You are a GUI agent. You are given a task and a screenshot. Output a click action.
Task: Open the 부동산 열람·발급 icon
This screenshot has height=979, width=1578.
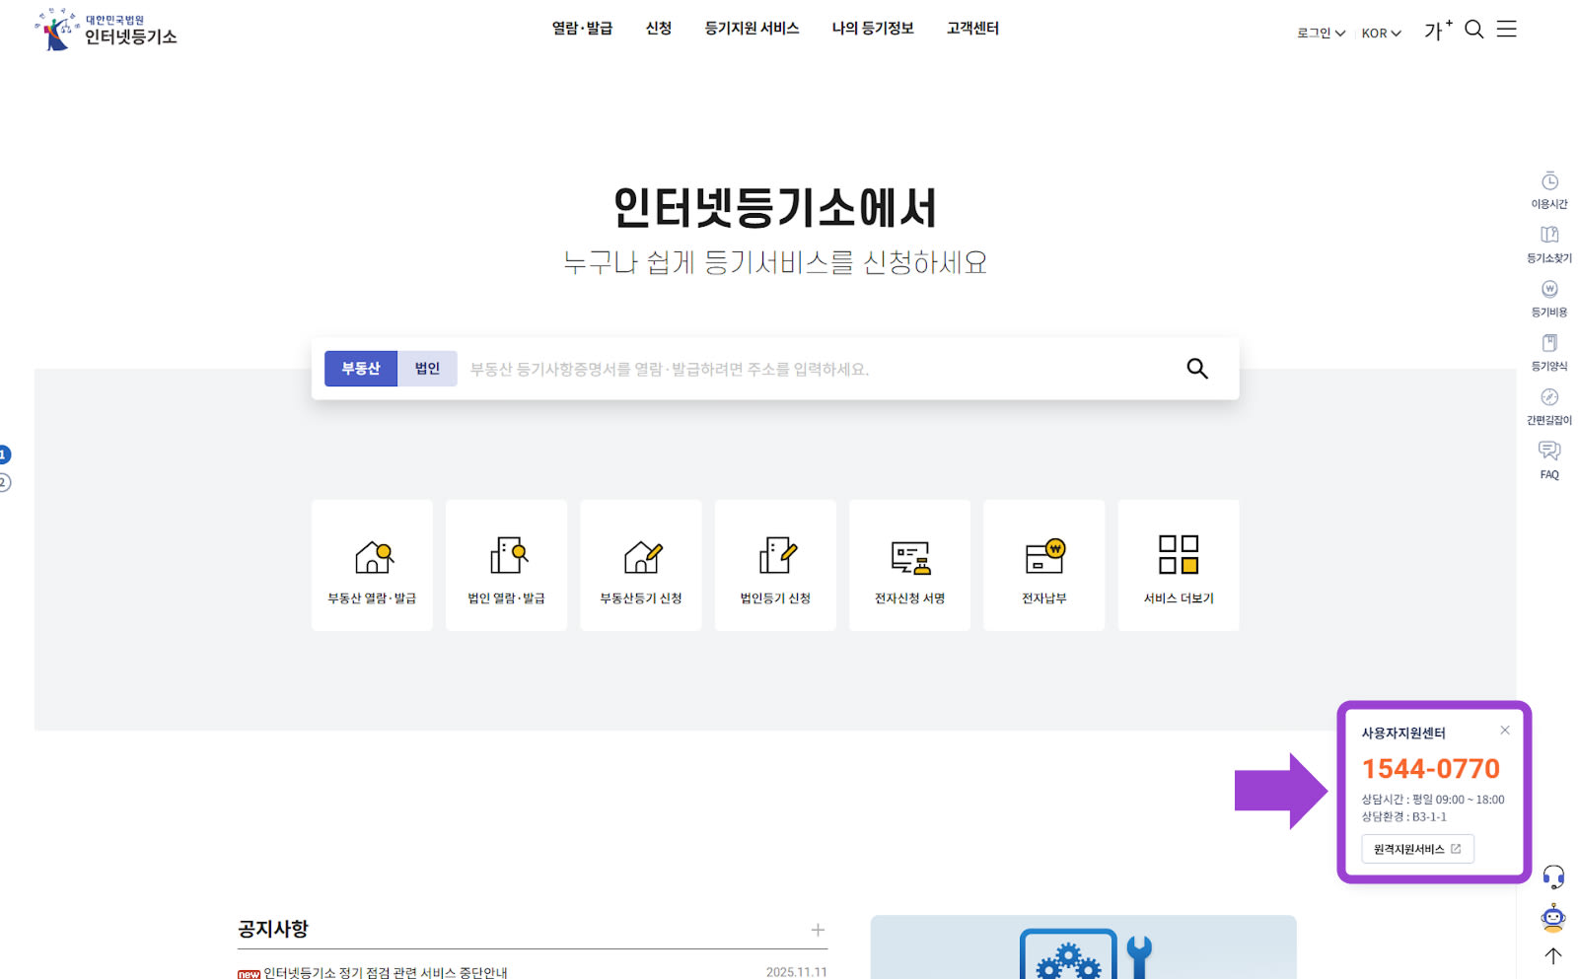pyautogui.click(x=372, y=565)
